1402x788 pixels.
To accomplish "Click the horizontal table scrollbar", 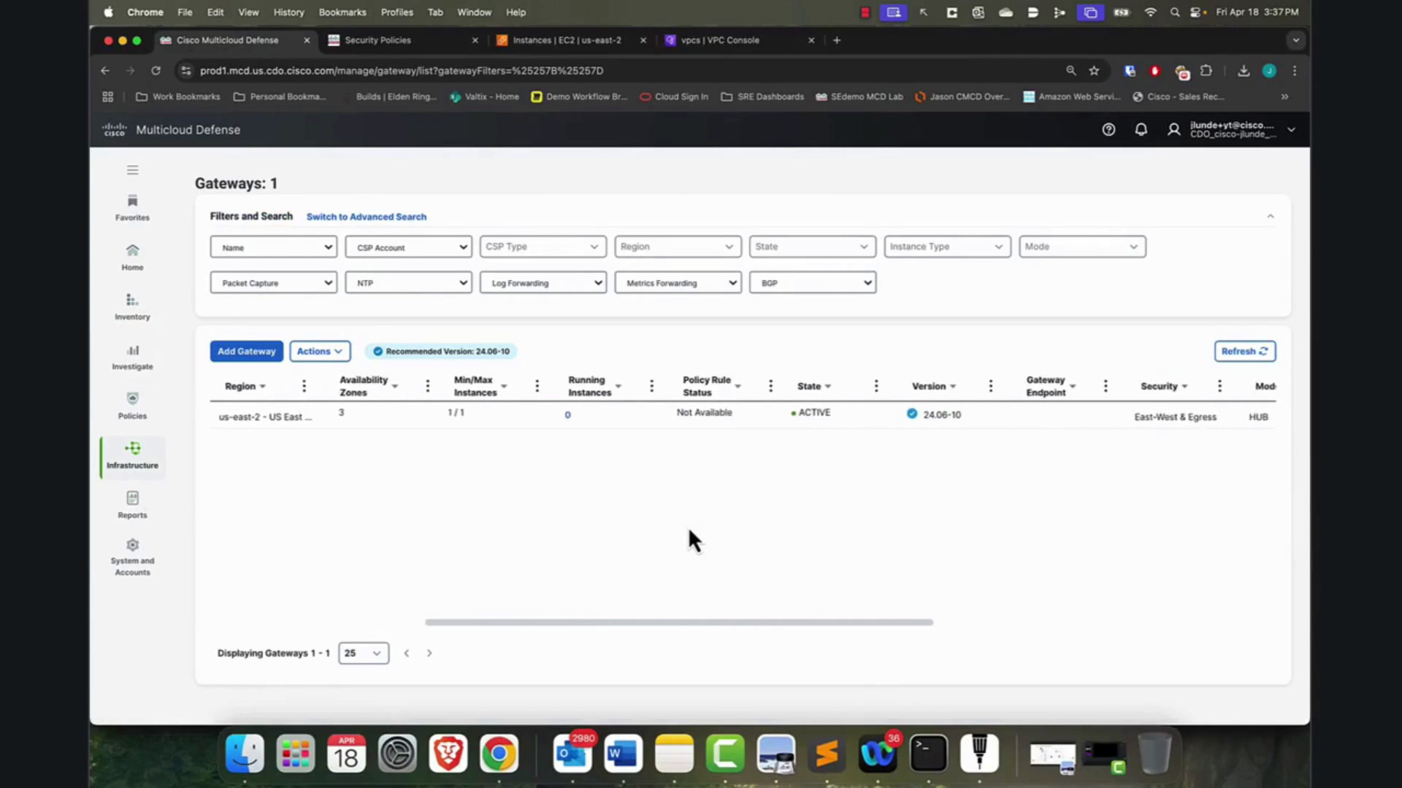I will pyautogui.click(x=679, y=622).
